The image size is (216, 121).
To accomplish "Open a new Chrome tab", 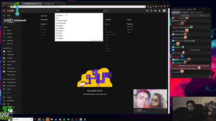I will coord(64,4).
